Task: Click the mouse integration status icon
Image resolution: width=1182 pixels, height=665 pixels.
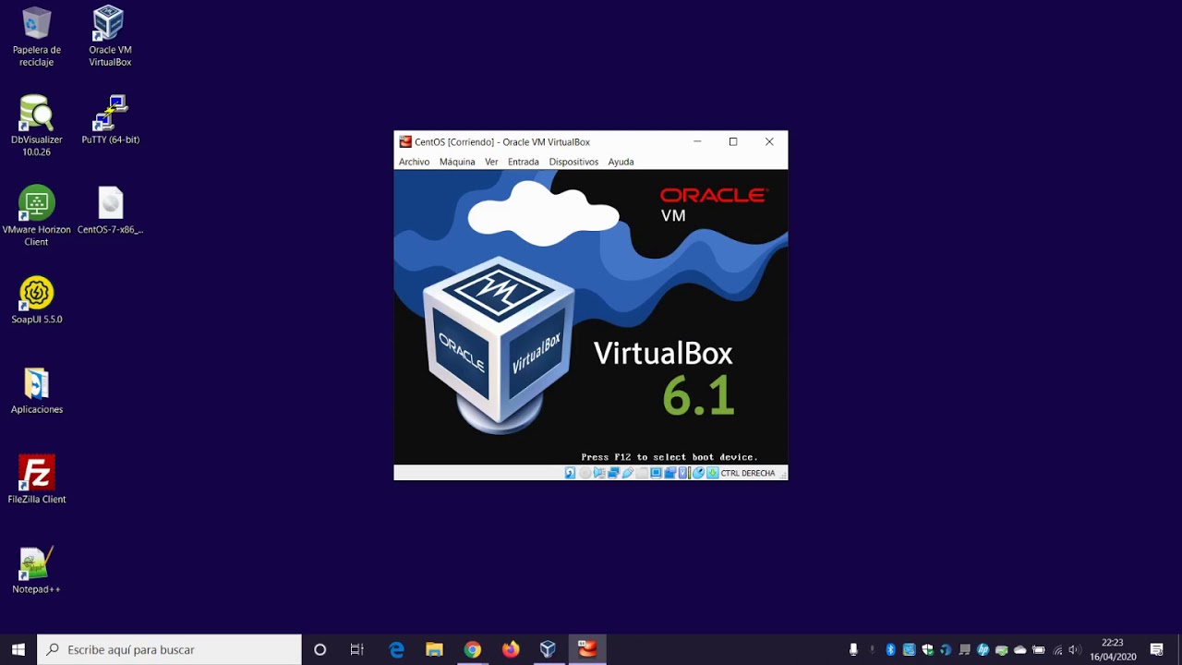Action: [698, 473]
